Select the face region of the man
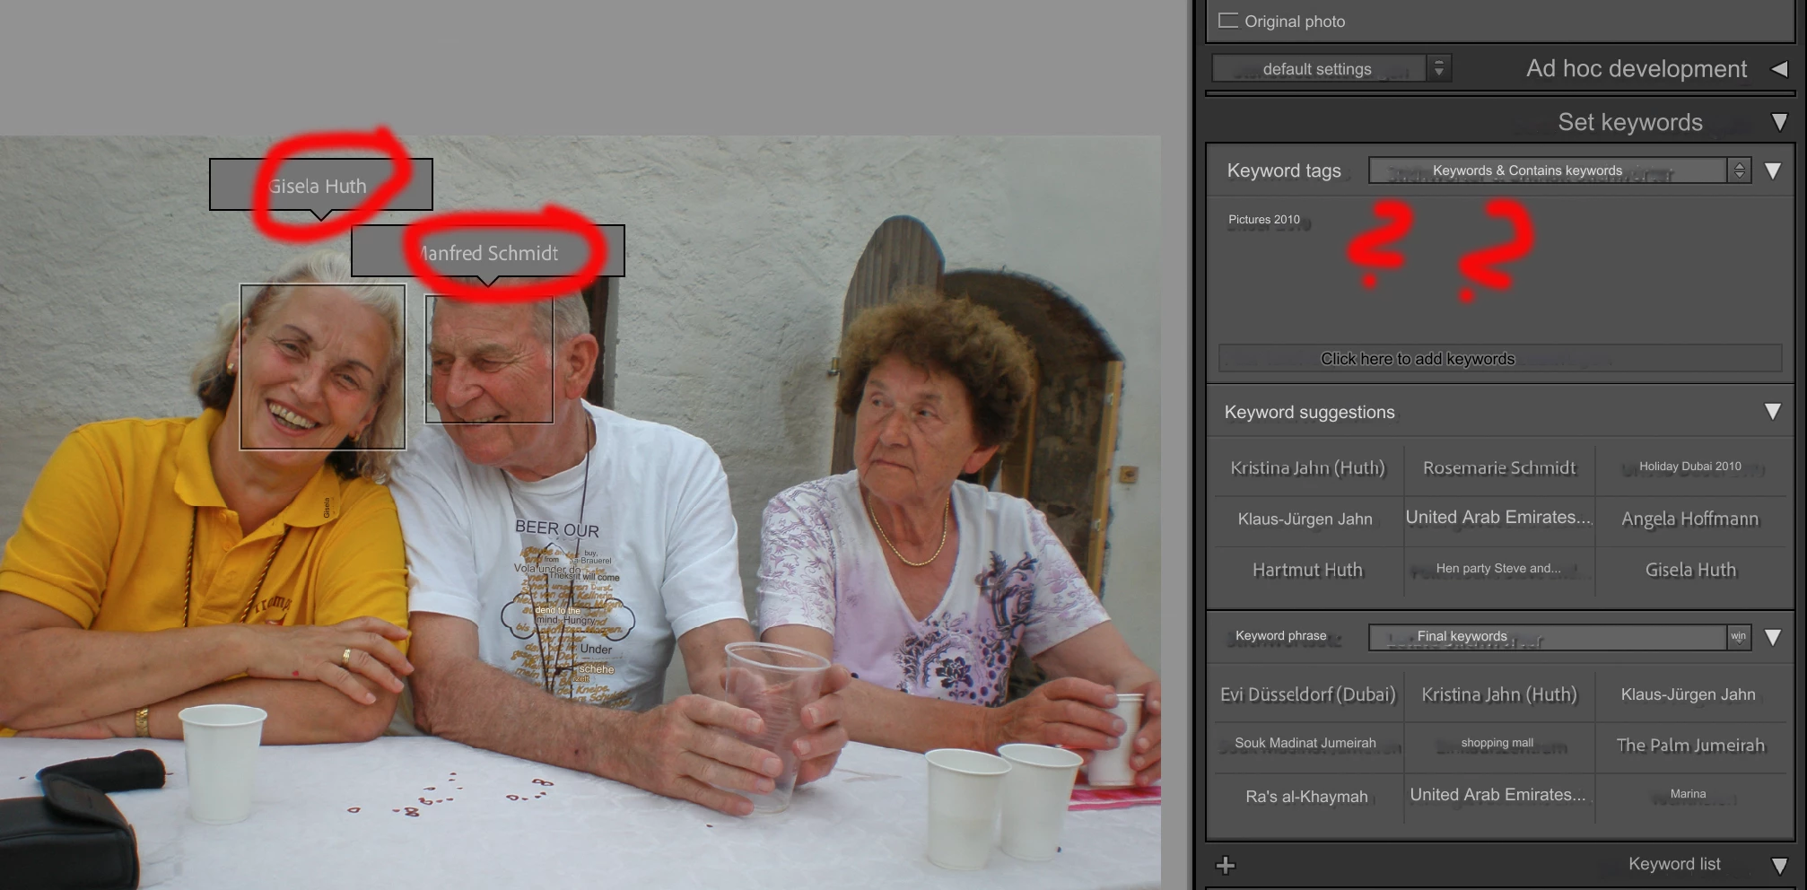1807x890 pixels. (x=489, y=360)
